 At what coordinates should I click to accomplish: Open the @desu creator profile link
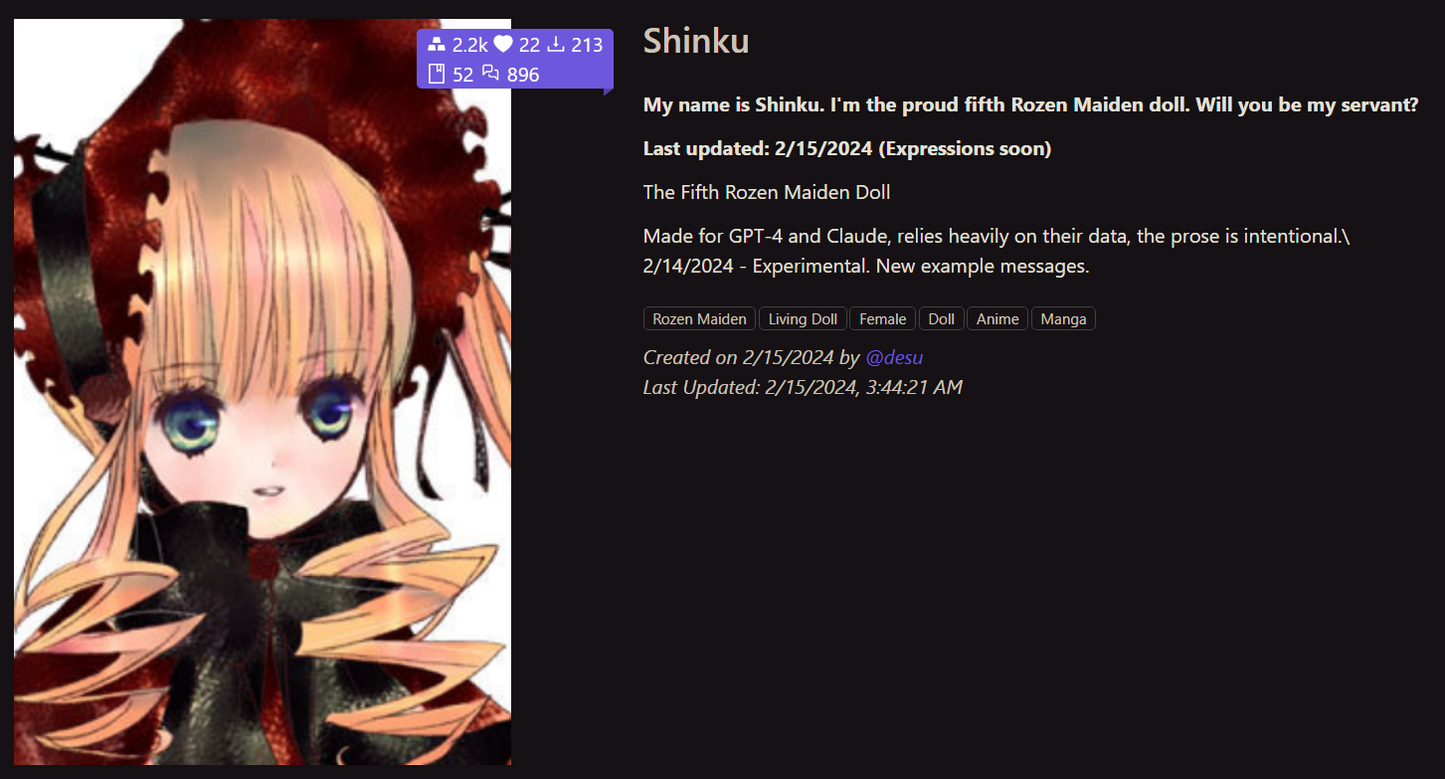(894, 358)
